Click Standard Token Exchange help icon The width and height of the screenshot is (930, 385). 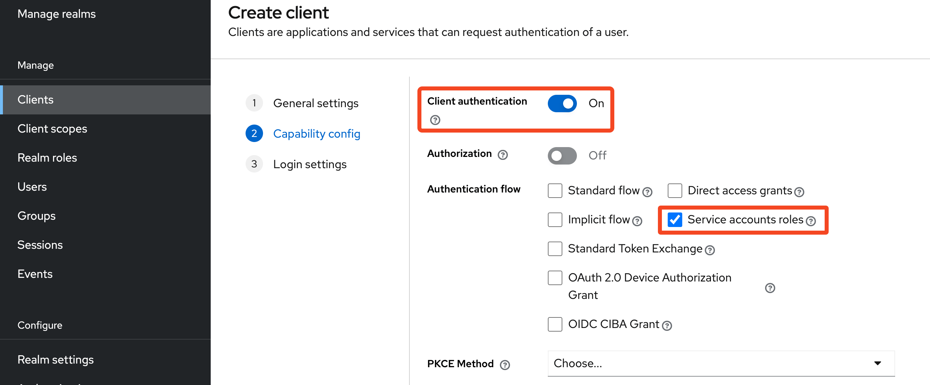click(709, 250)
